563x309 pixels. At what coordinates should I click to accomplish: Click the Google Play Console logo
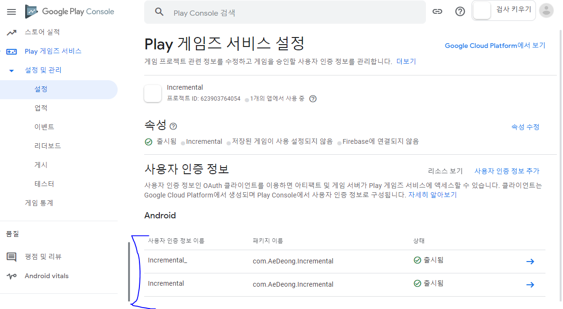pyautogui.click(x=70, y=11)
